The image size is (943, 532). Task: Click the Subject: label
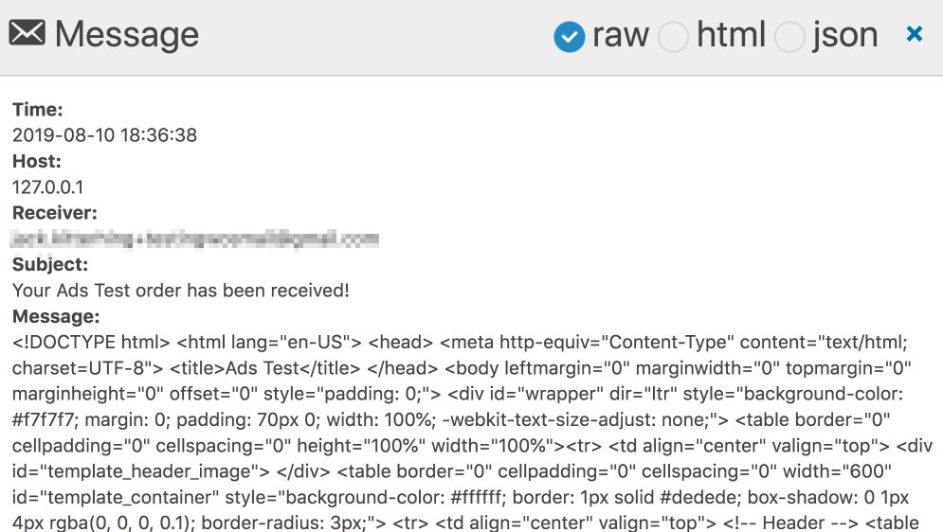(50, 264)
